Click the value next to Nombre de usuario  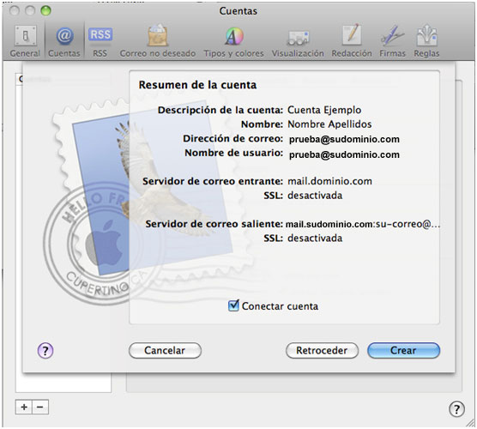coord(344,154)
